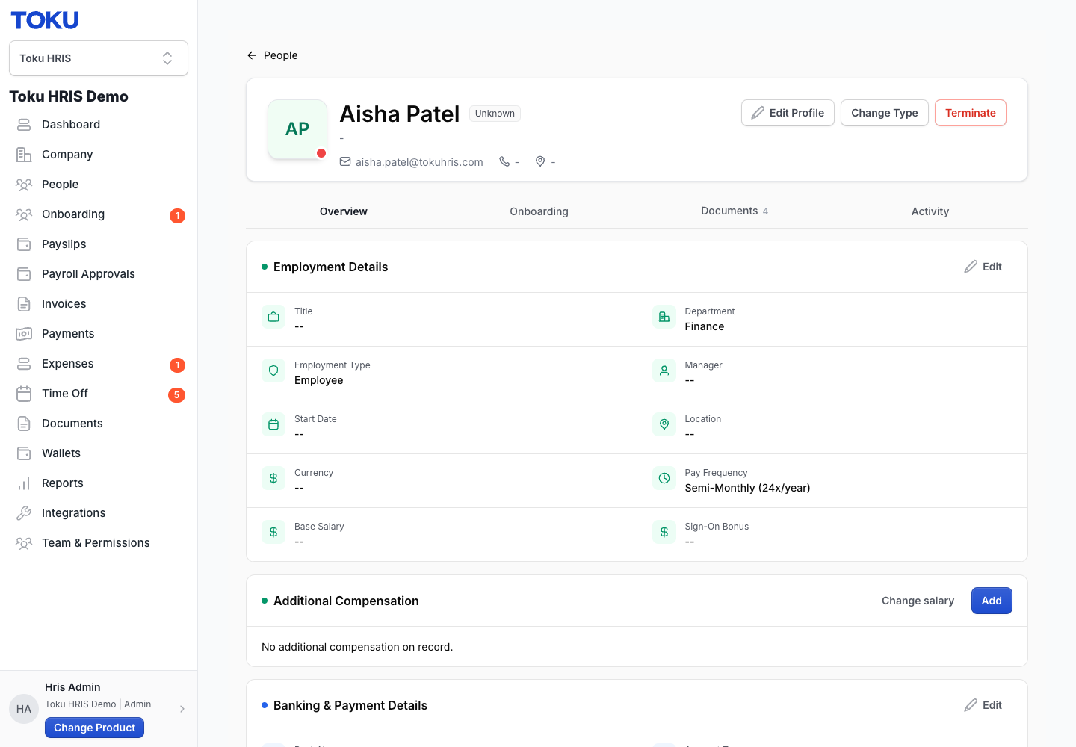Click the Additional Compensation heading
The image size is (1076, 747).
point(346,601)
